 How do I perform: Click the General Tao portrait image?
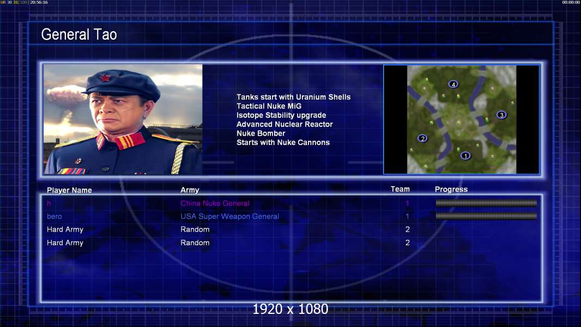(123, 119)
